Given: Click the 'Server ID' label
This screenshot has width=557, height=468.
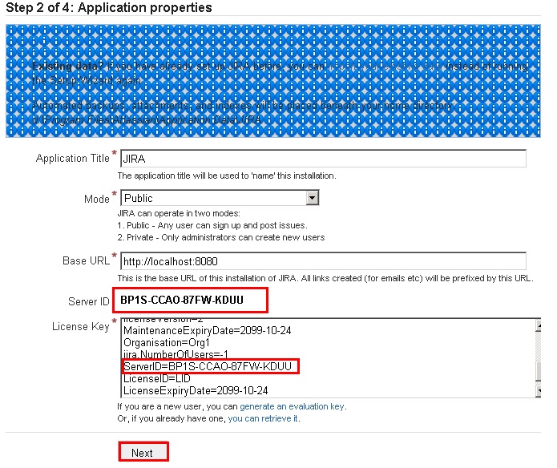Looking at the screenshot, I should click(88, 301).
